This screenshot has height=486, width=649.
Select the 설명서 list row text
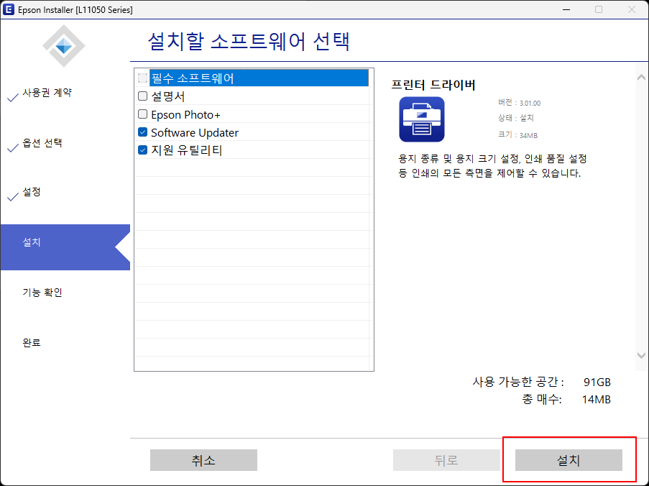[168, 96]
